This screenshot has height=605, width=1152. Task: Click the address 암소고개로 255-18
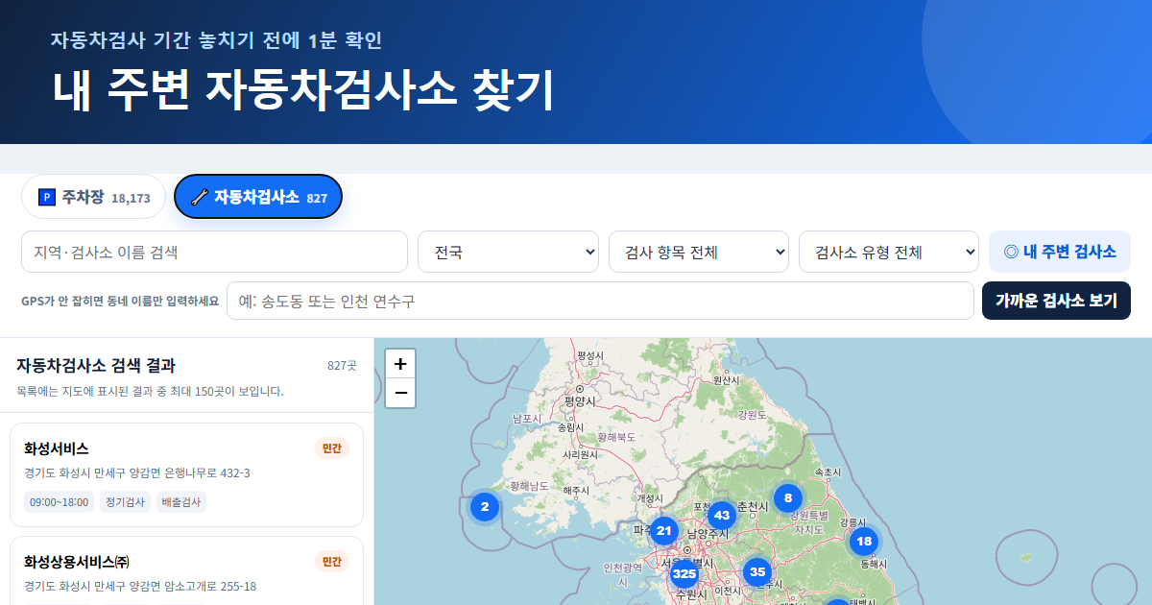point(140,587)
